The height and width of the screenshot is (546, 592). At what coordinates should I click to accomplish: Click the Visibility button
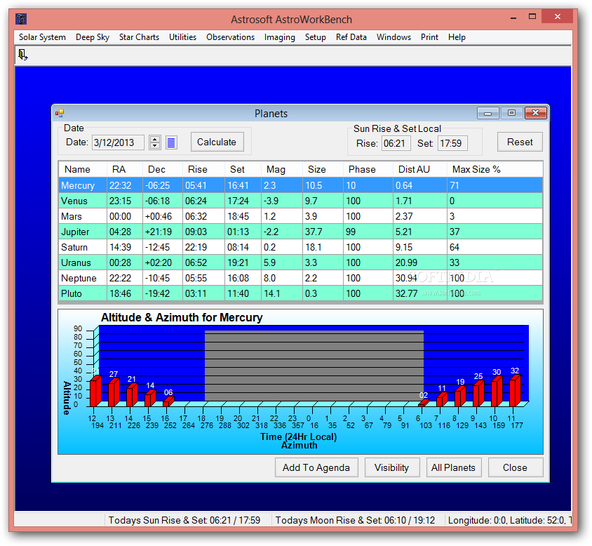(x=392, y=468)
